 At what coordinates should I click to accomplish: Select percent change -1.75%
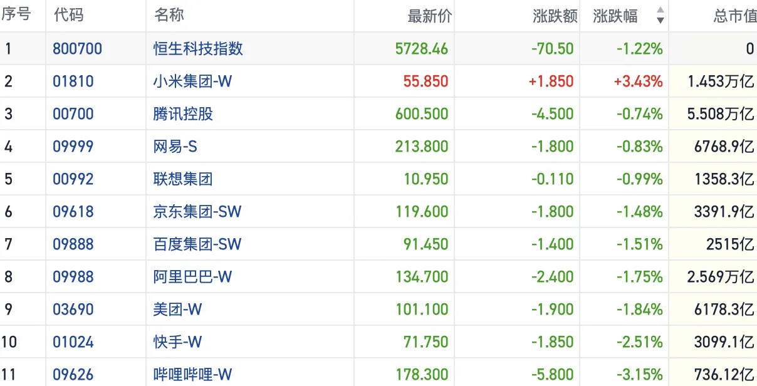click(x=640, y=277)
